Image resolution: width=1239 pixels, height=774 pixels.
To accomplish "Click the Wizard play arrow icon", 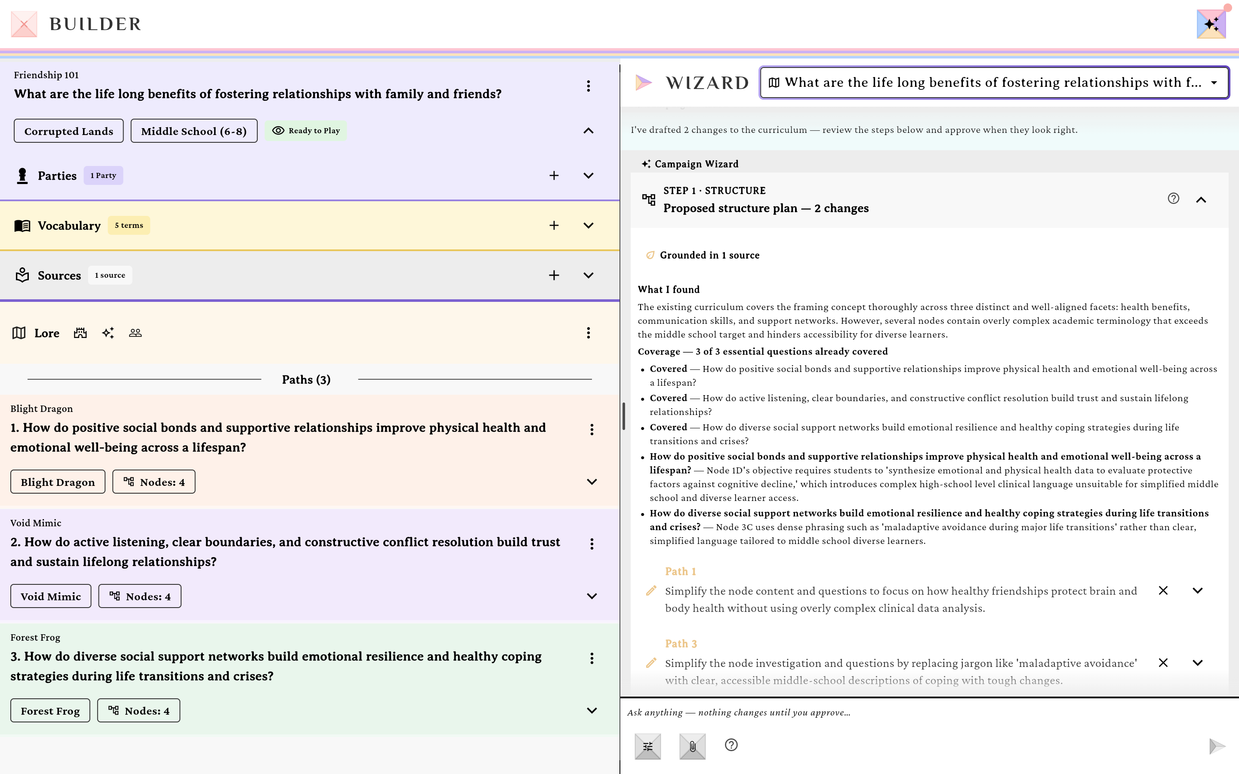I will tap(643, 83).
